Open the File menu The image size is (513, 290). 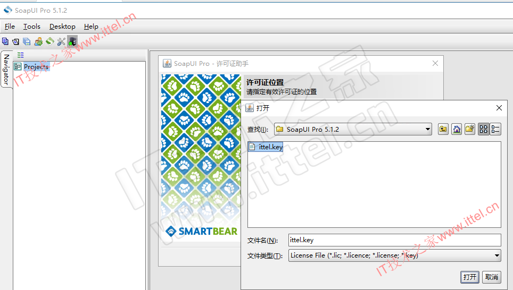coord(10,27)
